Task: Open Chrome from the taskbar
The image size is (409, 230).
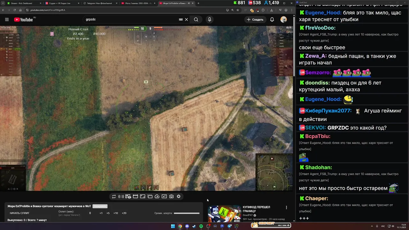Action: [180, 226]
